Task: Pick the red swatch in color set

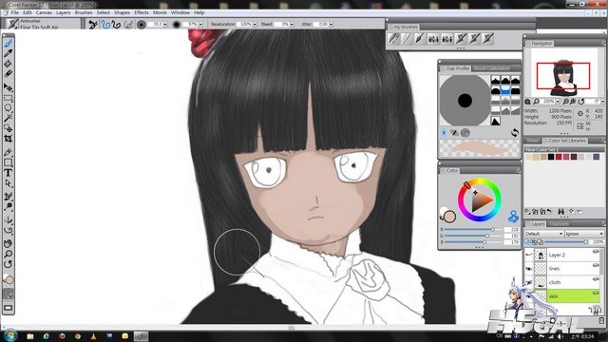Action: 559,157
